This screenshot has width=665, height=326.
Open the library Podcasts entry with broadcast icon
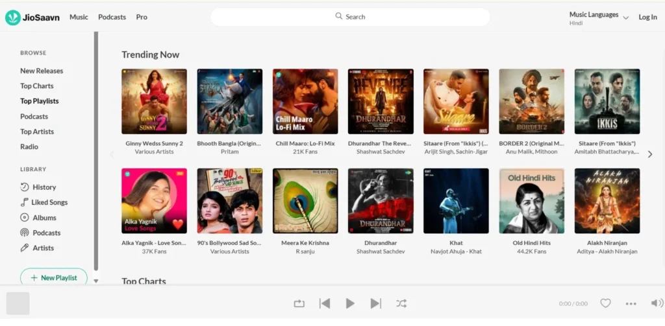pos(40,233)
